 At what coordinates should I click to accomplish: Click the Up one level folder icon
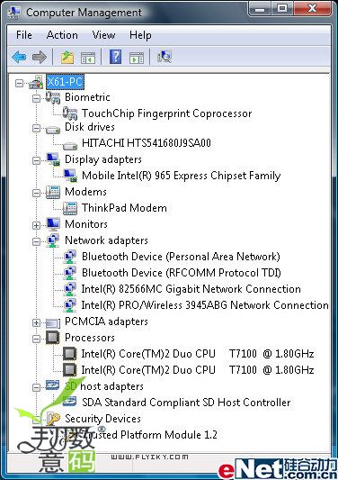(x=67, y=58)
